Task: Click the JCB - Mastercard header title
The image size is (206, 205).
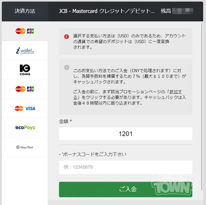Action: coord(107,11)
